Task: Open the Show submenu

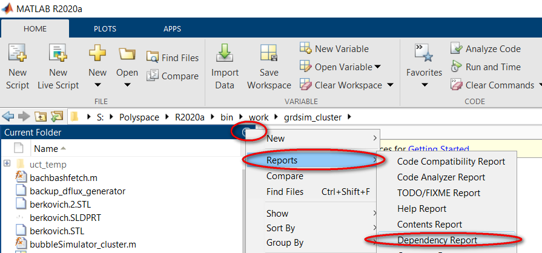Action: coord(313,214)
